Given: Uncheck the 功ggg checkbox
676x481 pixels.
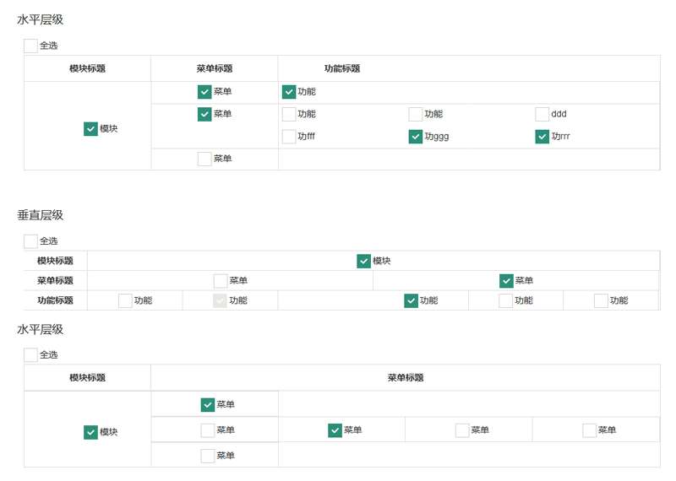Looking at the screenshot, I should coord(416,137).
